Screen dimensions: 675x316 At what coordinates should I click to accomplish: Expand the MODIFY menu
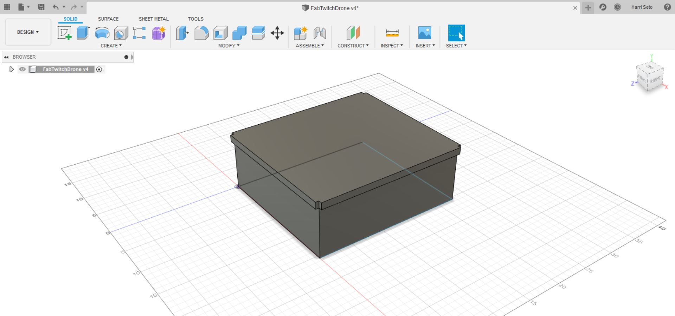[229, 46]
